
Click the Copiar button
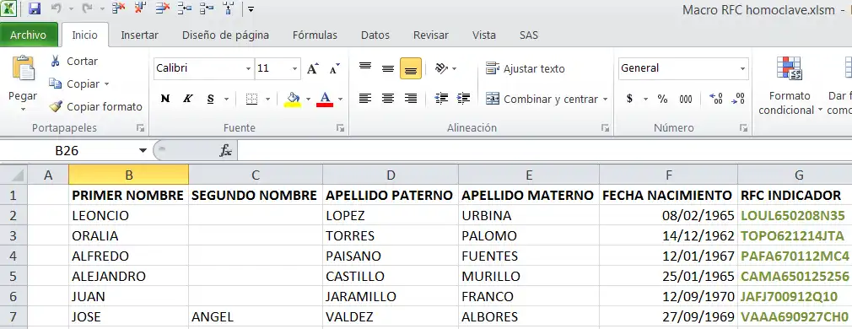point(74,84)
